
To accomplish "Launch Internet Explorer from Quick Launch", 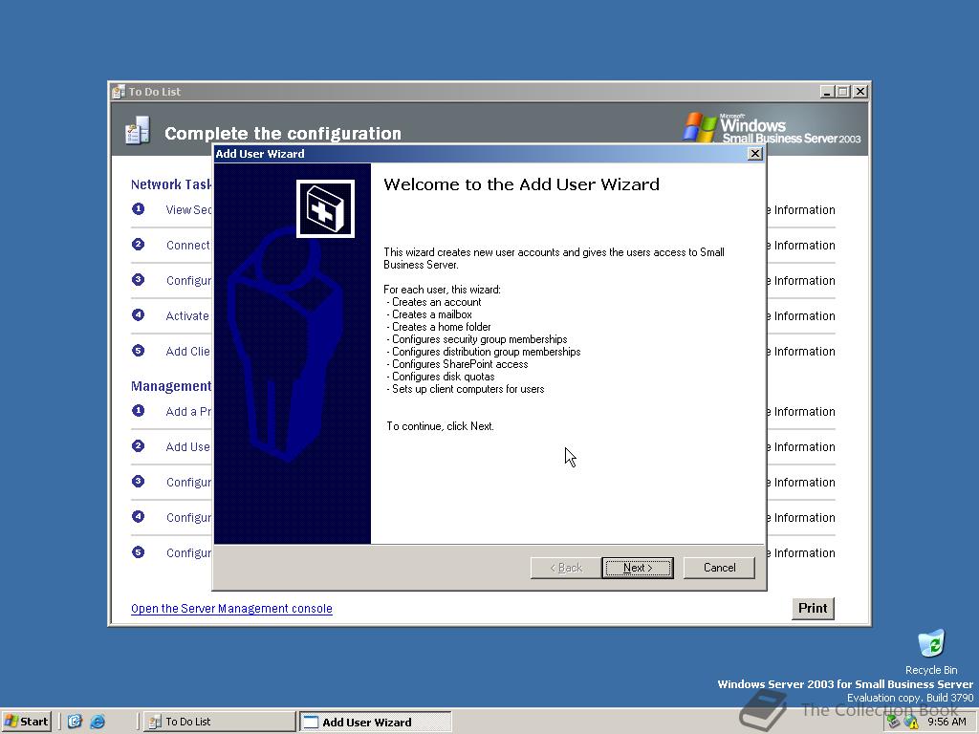I will point(98,722).
